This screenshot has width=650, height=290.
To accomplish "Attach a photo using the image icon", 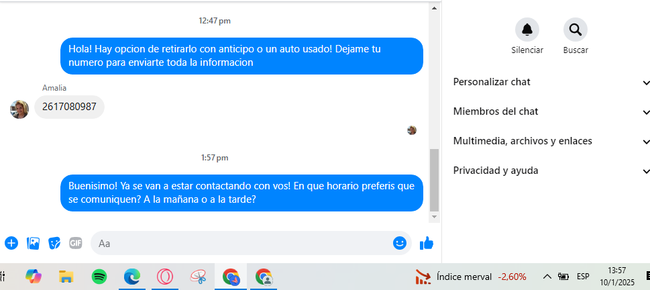I will pyautogui.click(x=32, y=243).
